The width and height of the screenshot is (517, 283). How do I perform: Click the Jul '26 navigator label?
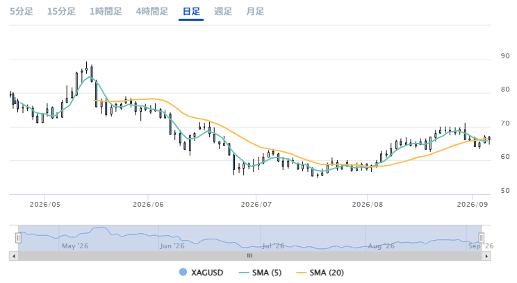pyautogui.click(x=273, y=246)
